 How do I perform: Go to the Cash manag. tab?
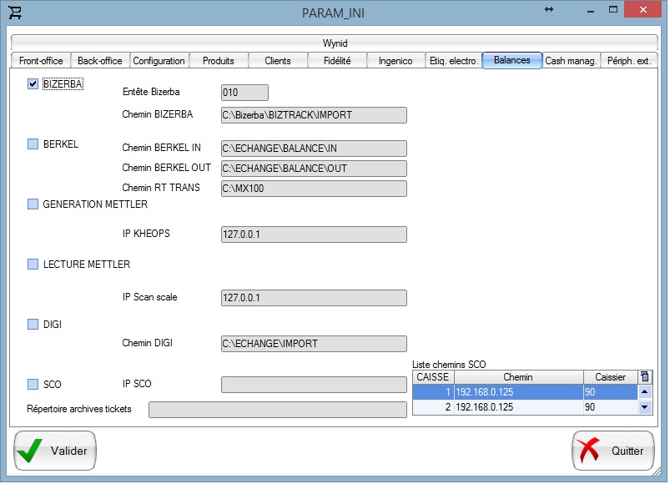572,61
